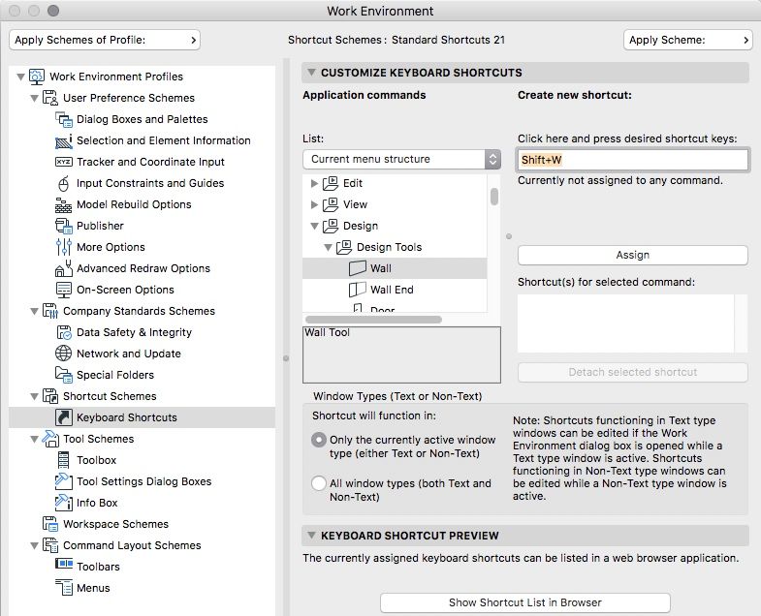This screenshot has height=616, width=761.
Task: Expand the View command group
Action: tap(314, 204)
